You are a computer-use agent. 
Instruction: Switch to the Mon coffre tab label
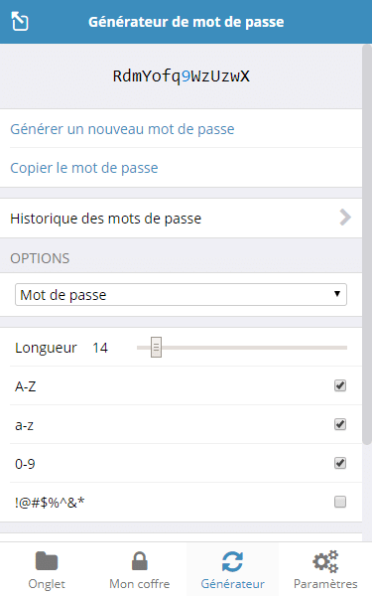[139, 583]
